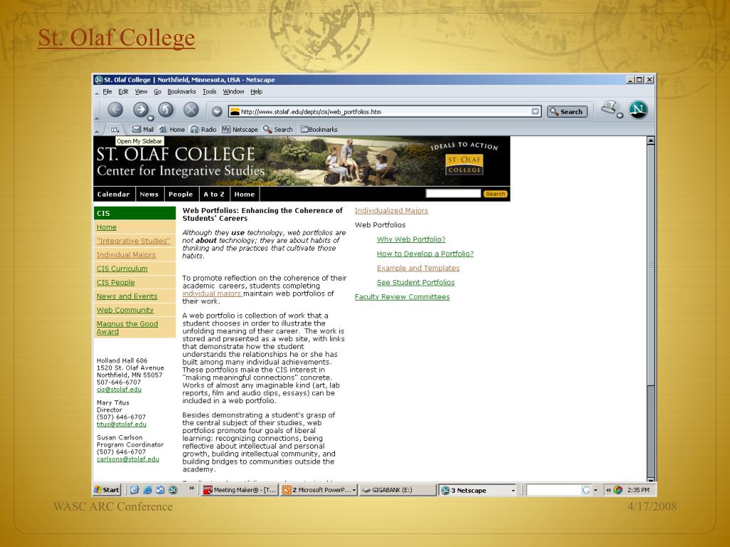This screenshot has width=730, height=547.
Task: Open the Netscape throbber logo
Action: [x=638, y=110]
